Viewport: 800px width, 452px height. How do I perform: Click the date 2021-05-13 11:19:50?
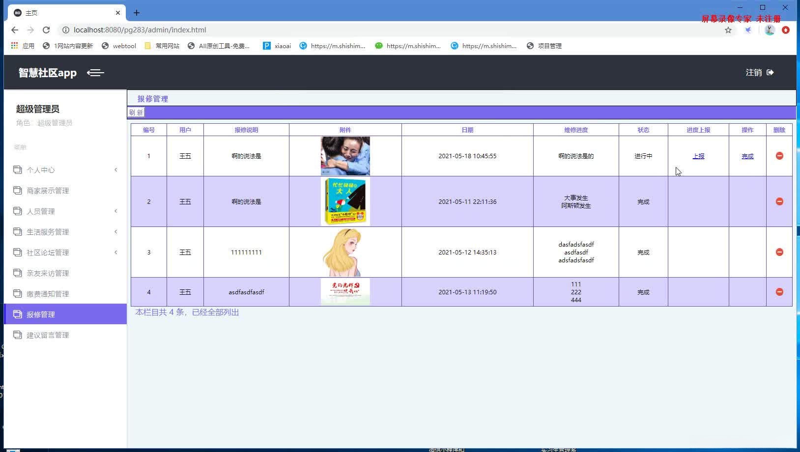point(467,292)
